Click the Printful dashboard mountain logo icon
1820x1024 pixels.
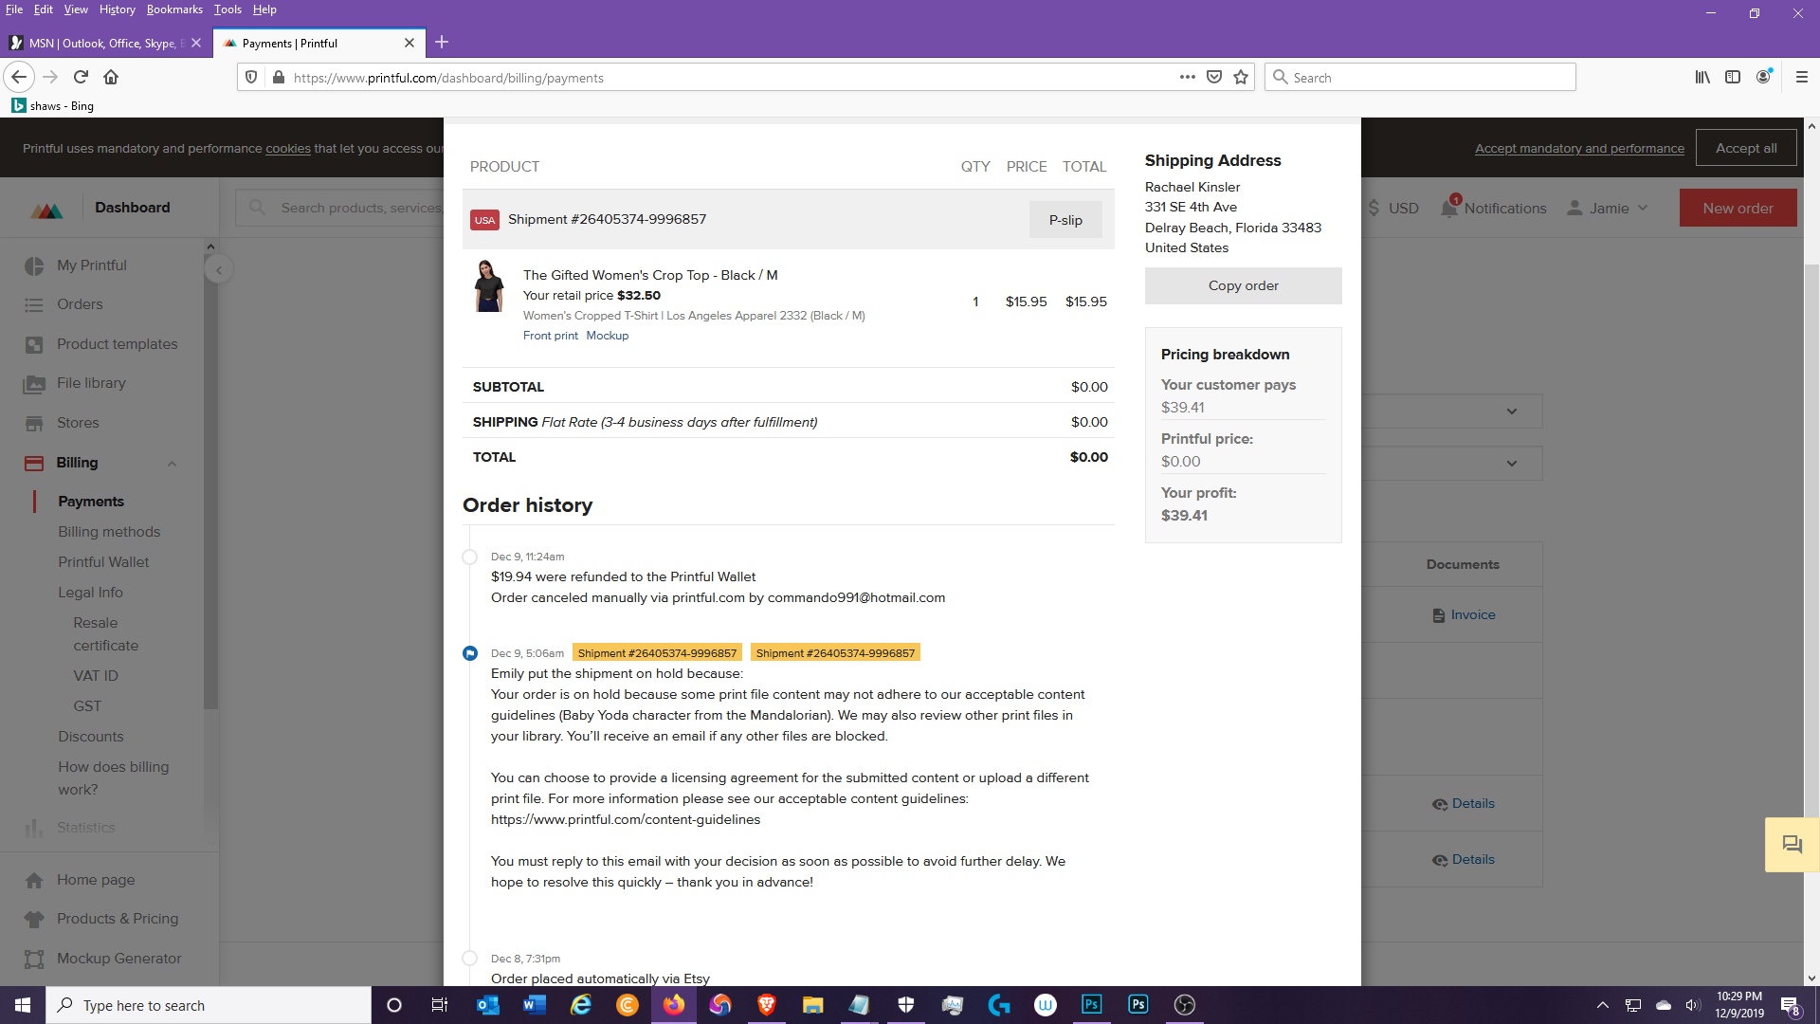point(46,208)
